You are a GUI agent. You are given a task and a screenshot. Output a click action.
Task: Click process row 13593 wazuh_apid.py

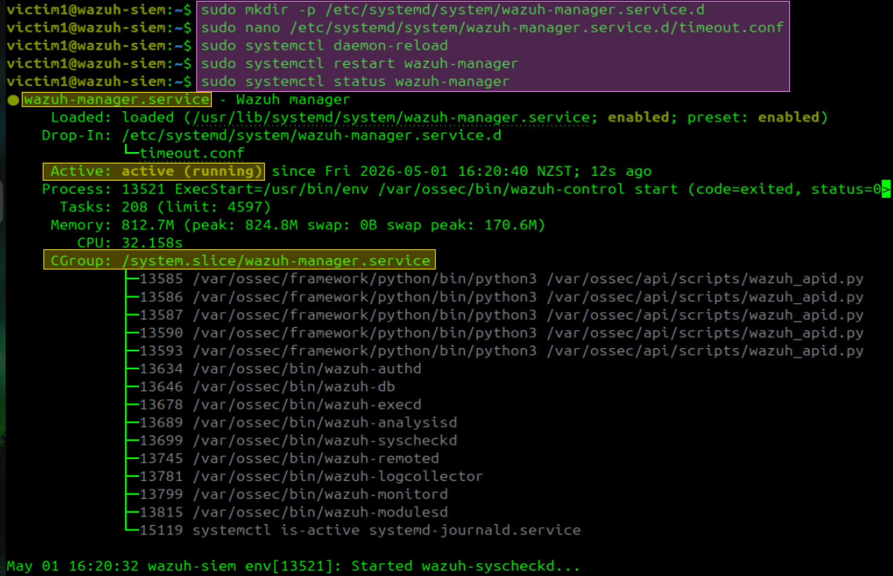[x=501, y=351]
